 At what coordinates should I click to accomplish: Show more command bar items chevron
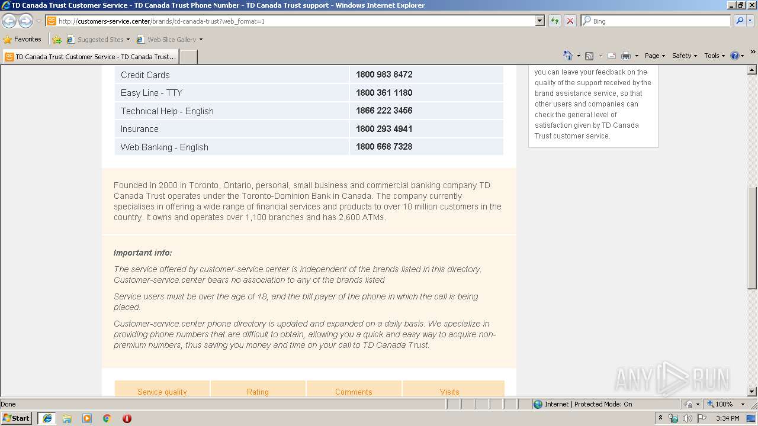(x=753, y=53)
